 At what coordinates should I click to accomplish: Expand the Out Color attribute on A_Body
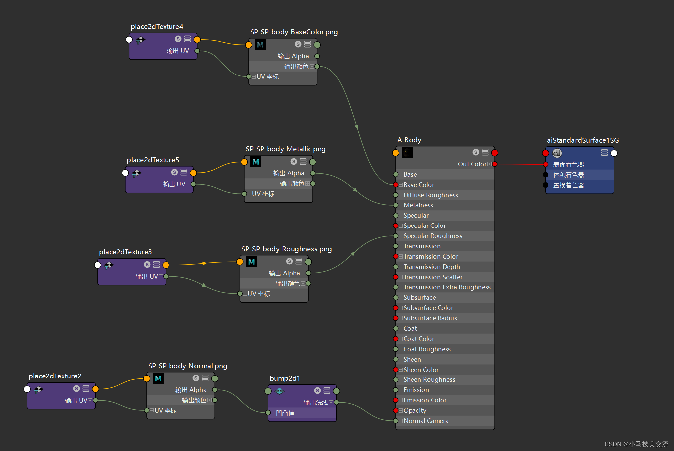(x=489, y=164)
